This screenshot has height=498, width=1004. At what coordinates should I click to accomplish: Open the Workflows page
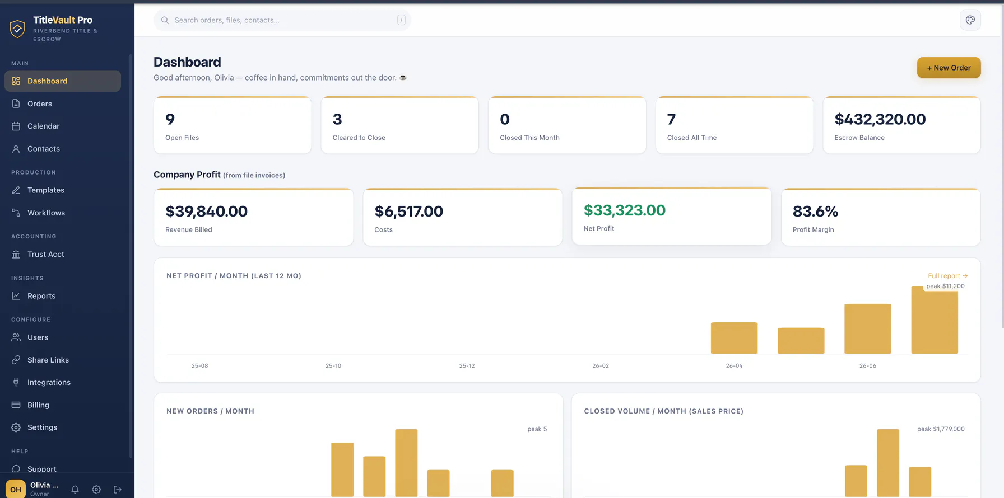[63, 213]
